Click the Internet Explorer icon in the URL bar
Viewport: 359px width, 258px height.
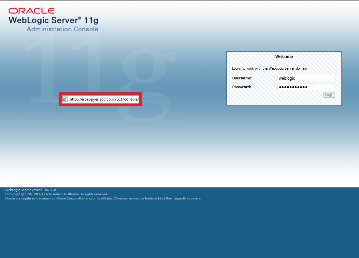point(65,99)
